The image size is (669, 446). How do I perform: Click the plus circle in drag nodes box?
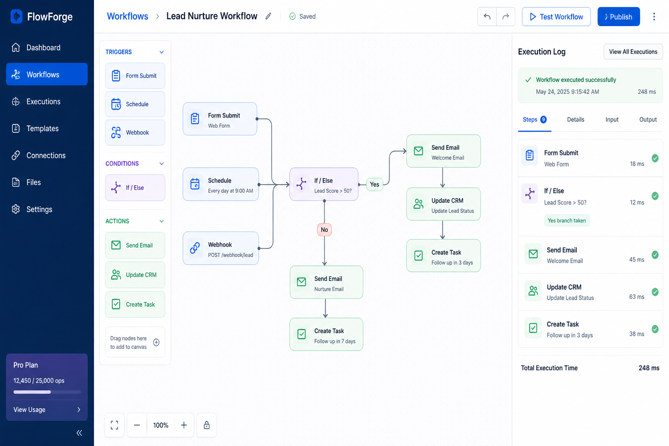(x=156, y=342)
